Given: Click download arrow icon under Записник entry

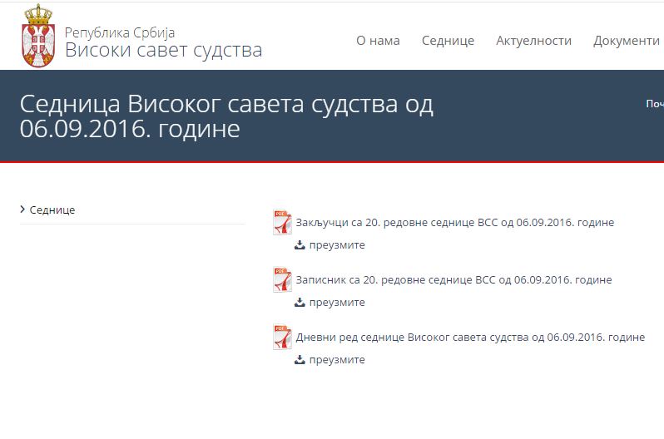Looking at the screenshot, I should (300, 303).
